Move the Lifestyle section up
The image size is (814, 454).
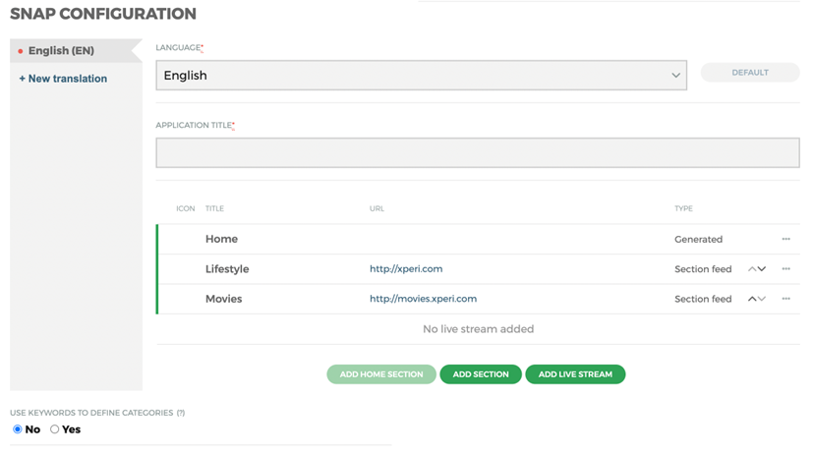(x=752, y=269)
